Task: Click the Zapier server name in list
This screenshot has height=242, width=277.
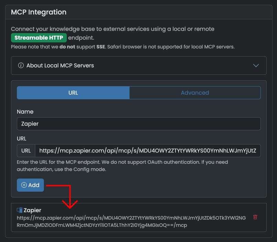Action: [32, 210]
